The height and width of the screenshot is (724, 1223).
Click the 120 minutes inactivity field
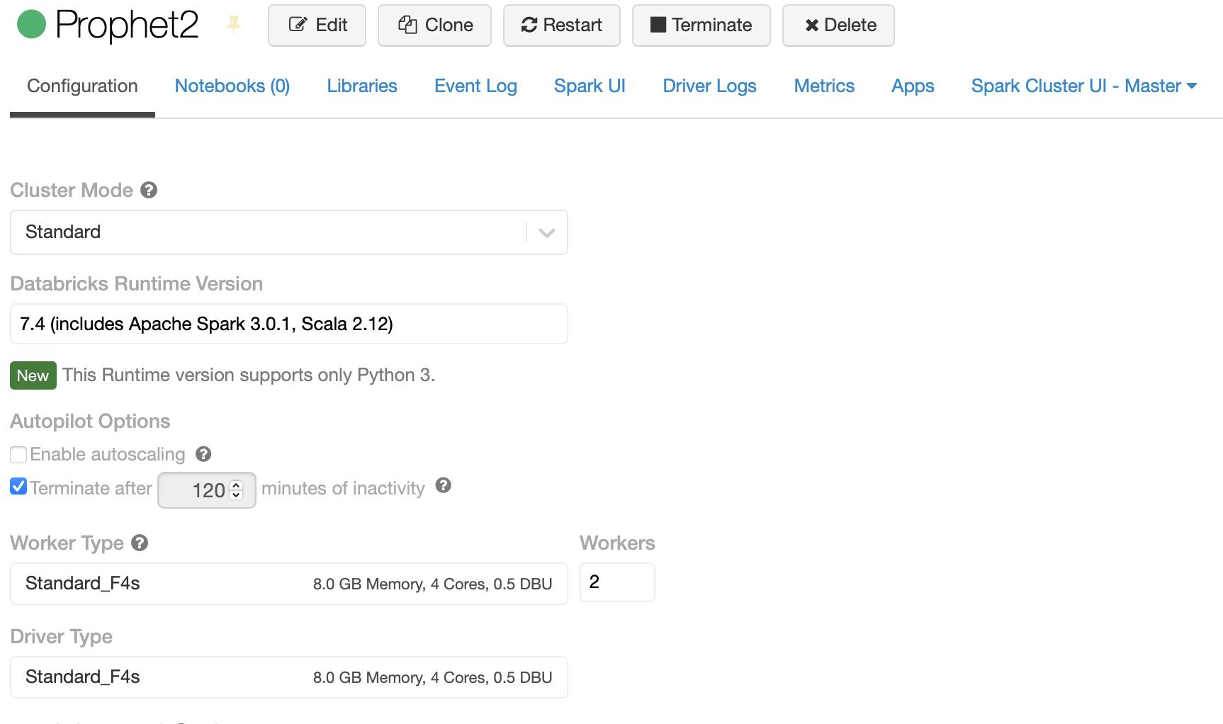click(x=207, y=490)
